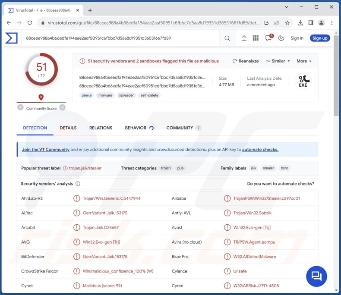Click Trojan/Win.Generic.C5447944 detection text
This screenshot has width=341, height=295.
(111, 198)
